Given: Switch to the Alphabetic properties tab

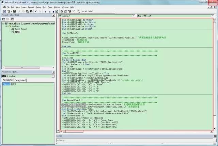Looking at the screenshot, I should pyautogui.click(x=7, y=80).
